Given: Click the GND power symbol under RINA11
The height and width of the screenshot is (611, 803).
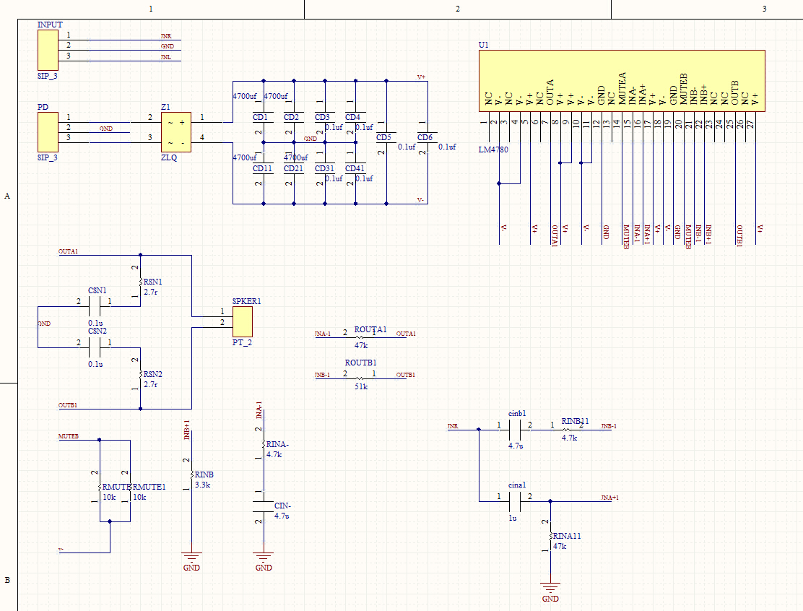Looking at the screenshot, I should tap(550, 589).
